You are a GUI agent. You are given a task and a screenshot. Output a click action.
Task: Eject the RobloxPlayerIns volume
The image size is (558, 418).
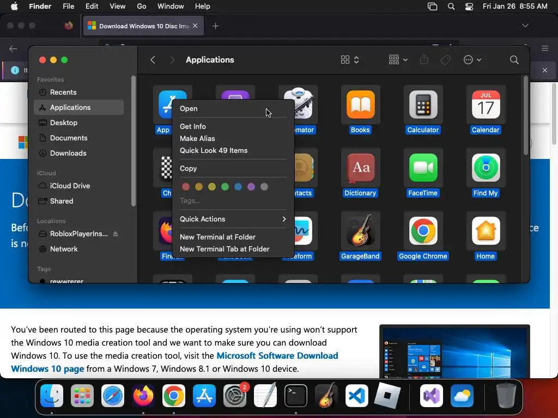point(116,234)
